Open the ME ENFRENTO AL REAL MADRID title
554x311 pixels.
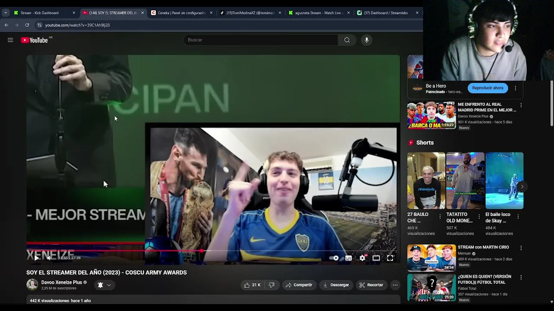(487, 107)
